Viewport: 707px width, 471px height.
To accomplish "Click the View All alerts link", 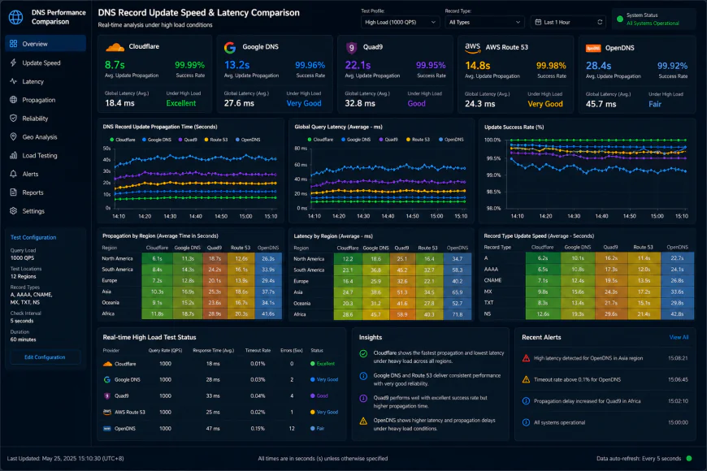I will (679, 337).
